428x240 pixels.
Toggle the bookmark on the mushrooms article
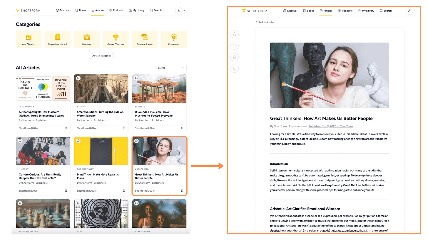(182, 128)
